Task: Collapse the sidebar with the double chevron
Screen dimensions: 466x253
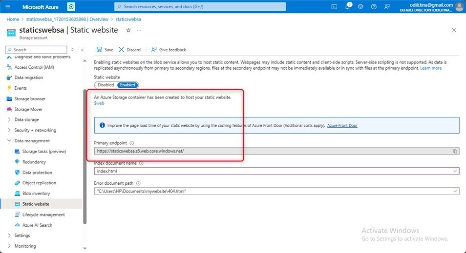Action: pos(83,50)
